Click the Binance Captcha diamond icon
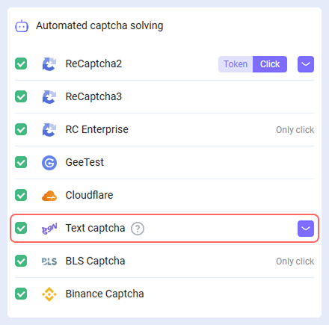This screenshot has width=329, height=325. (49, 294)
